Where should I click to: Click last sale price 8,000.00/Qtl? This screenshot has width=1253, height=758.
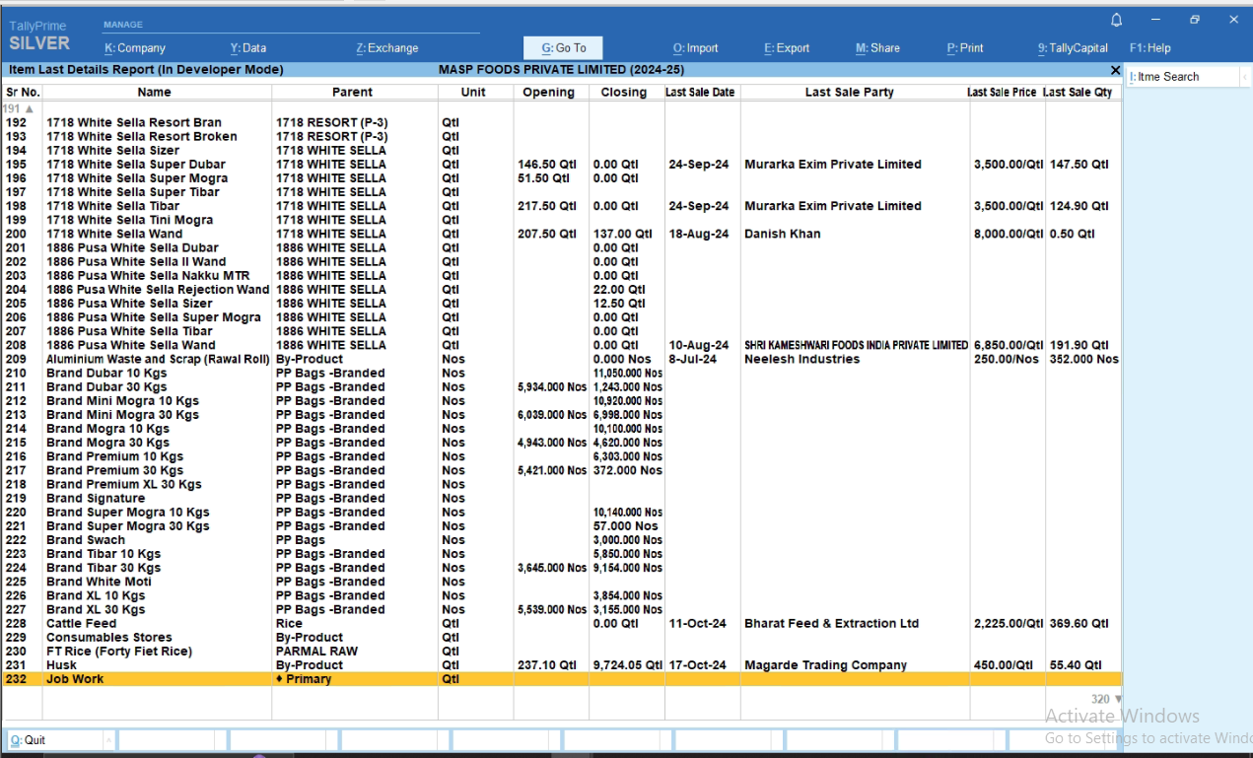pos(1008,234)
